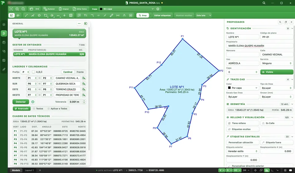Image resolution: width=295 pixels, height=173 pixels.
Task: Select the measure distance tool
Action: [x=37, y=9]
